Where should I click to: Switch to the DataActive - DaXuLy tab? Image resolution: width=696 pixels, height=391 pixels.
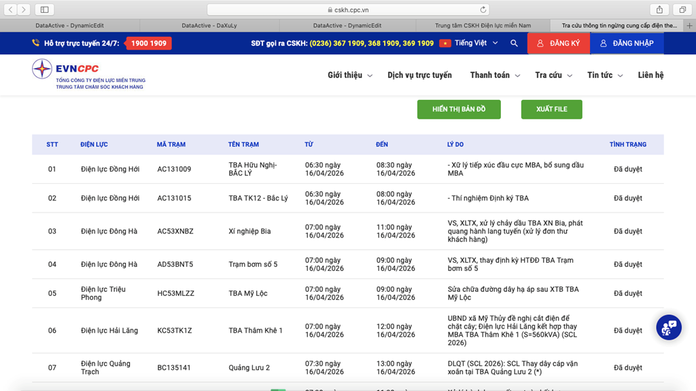click(x=209, y=26)
